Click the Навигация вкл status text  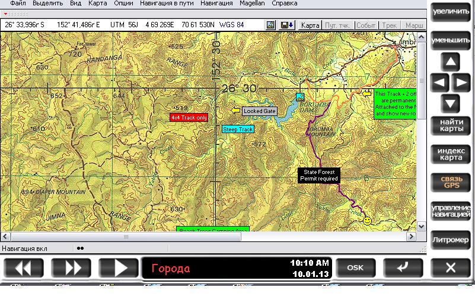point(24,249)
